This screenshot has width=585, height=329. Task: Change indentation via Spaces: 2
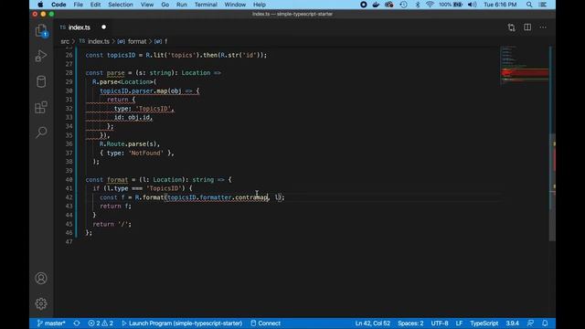(410, 324)
